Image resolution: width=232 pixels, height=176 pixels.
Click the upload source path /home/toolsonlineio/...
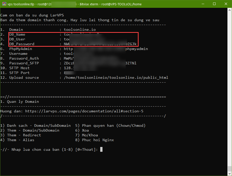tap(116, 78)
